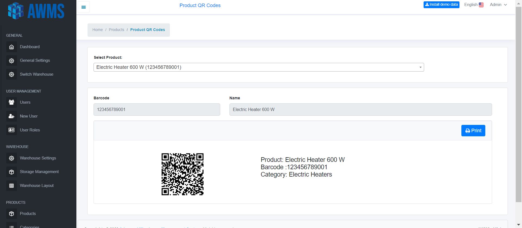Select Switch Warehouse in sidebar
The image size is (522, 228).
(36, 74)
